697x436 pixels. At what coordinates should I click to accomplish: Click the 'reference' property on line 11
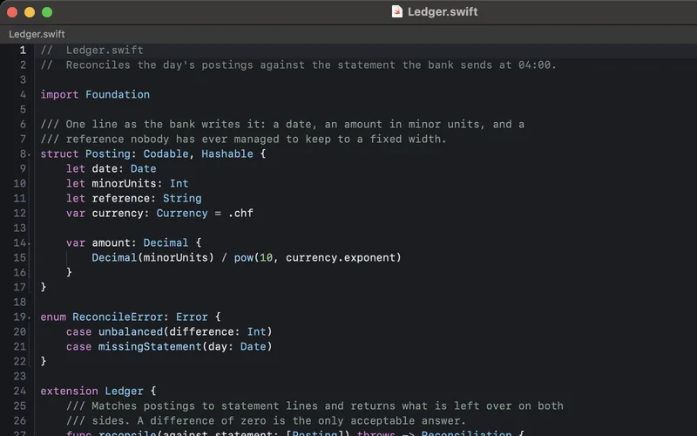(x=121, y=199)
